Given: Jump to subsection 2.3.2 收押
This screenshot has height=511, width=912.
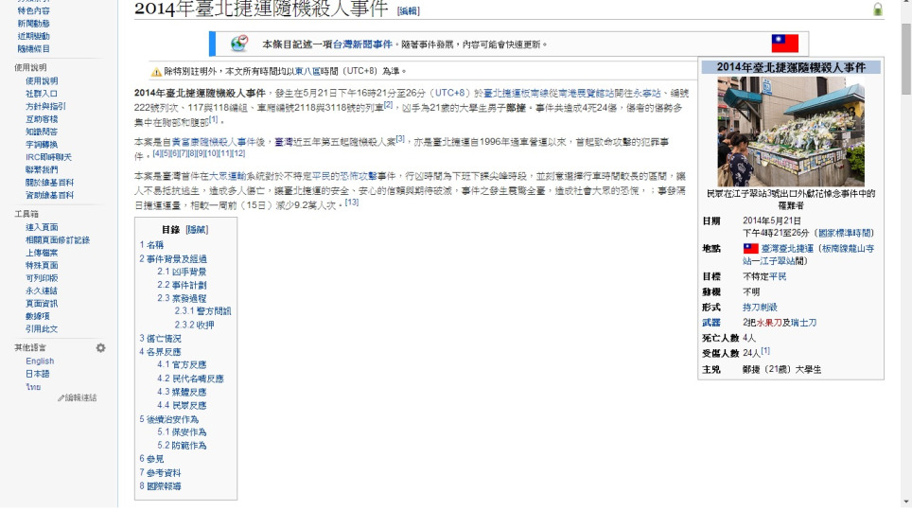Looking at the screenshot, I should click(194, 325).
